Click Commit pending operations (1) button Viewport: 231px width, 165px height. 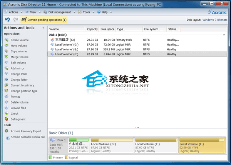(44, 20)
